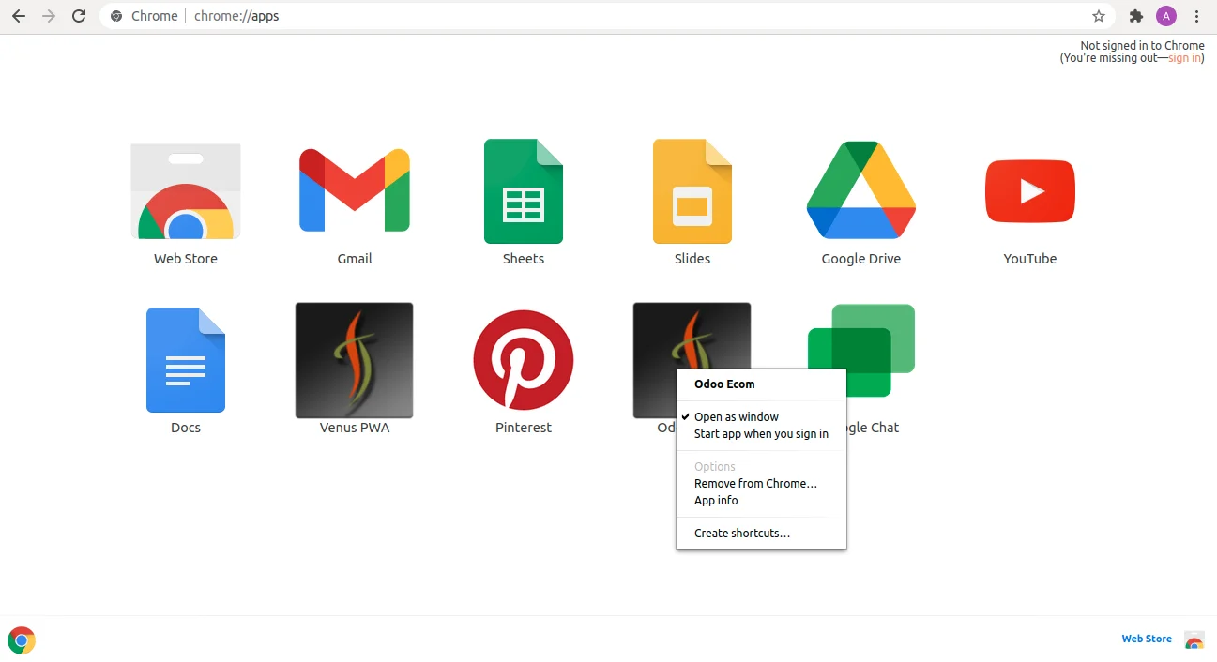
Task: Reload the page with the refresh icon
Action: (79, 16)
